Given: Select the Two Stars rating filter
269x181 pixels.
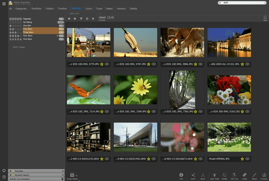Looking at the screenshot, I should coord(28,29).
